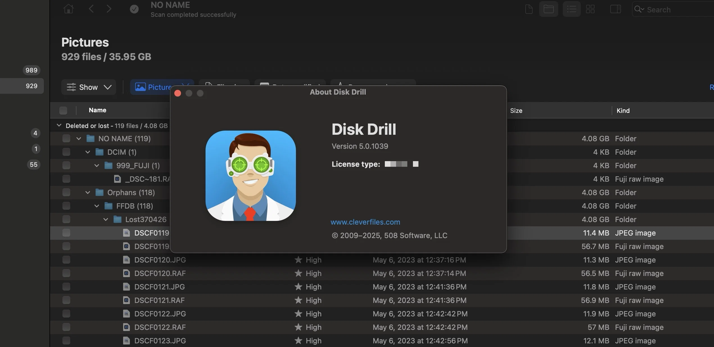Select sidebar category with 1 item

coord(36,149)
